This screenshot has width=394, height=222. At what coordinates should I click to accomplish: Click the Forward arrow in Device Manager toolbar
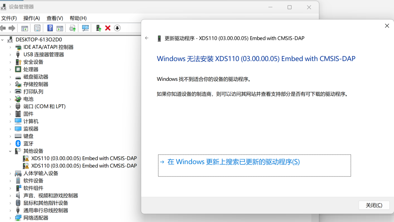[x=12, y=28]
